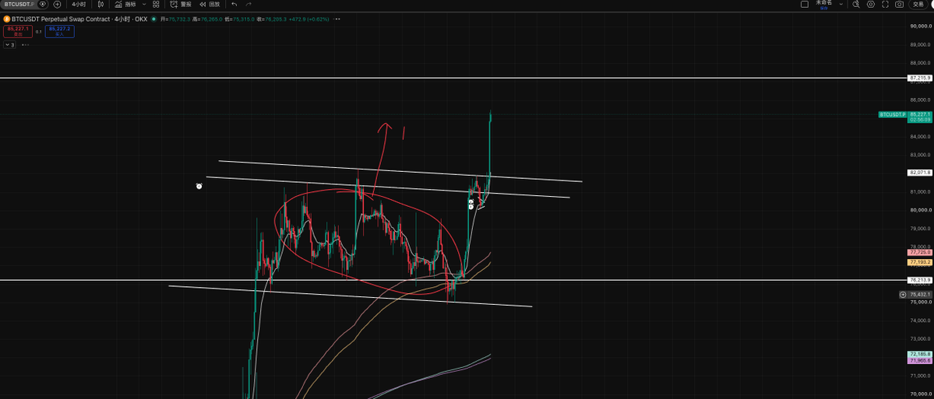
Task: Click the 90,000.0 axis value
Action: click(x=920, y=26)
